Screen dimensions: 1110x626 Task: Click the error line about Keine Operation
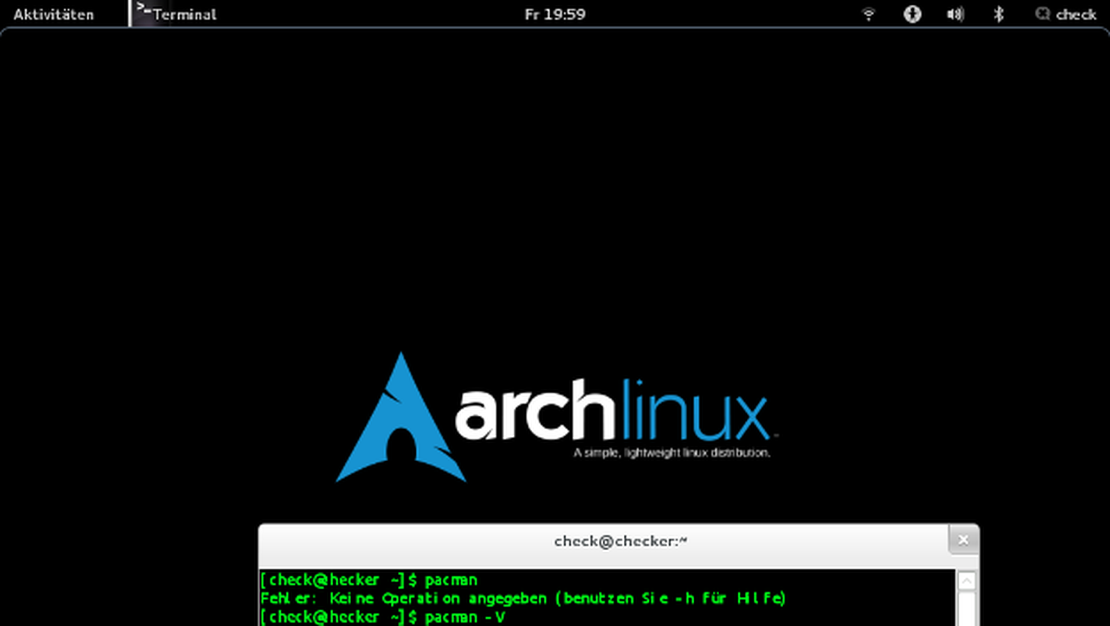(523, 598)
